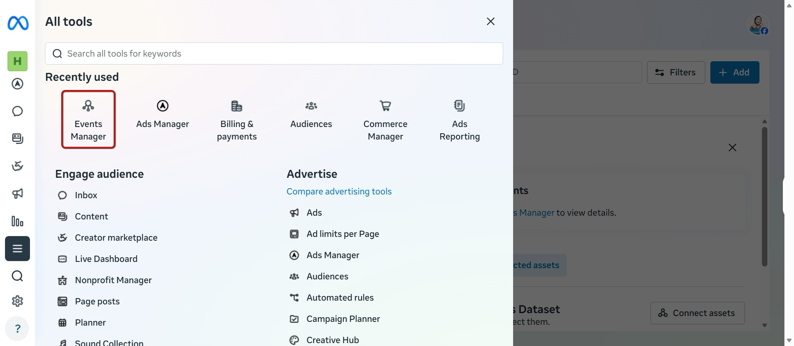Image resolution: width=794 pixels, height=346 pixels.
Task: Click the Filters button
Action: 676,72
